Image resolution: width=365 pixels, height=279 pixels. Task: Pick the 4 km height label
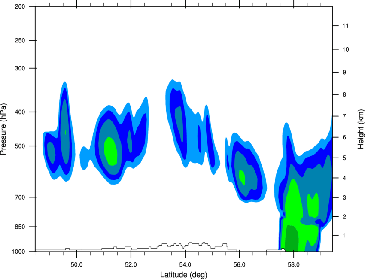[344, 178]
